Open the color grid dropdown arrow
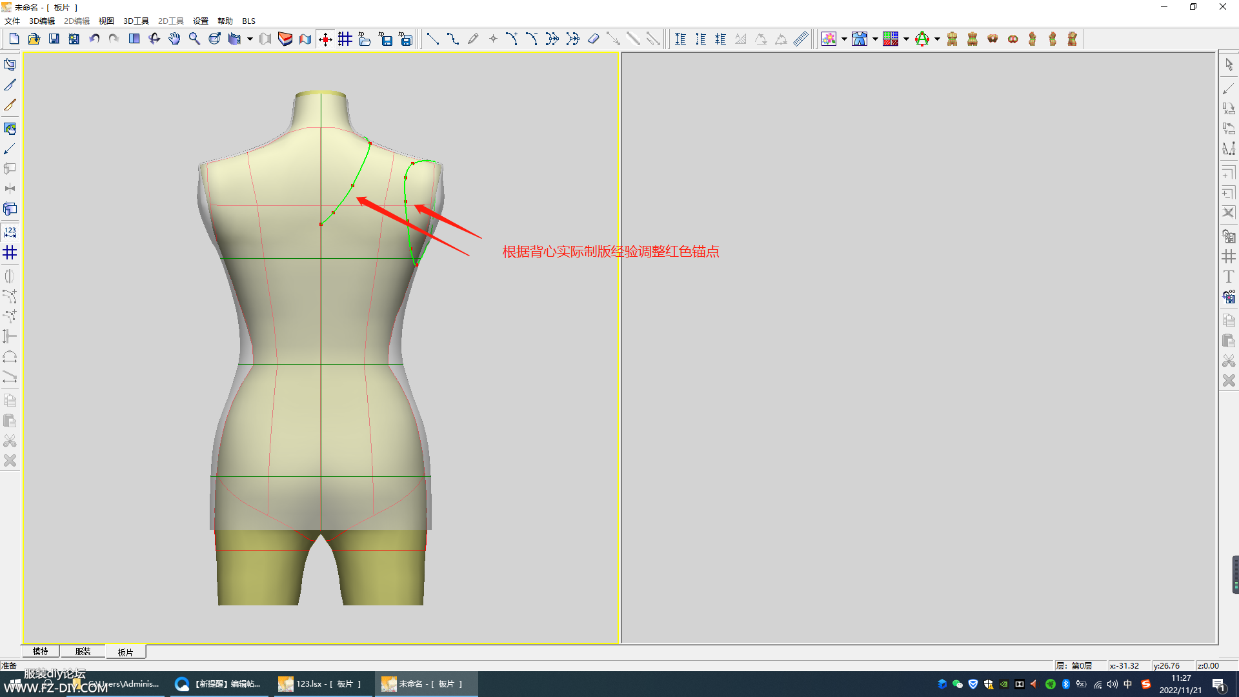The width and height of the screenshot is (1239, 697). [x=906, y=39]
